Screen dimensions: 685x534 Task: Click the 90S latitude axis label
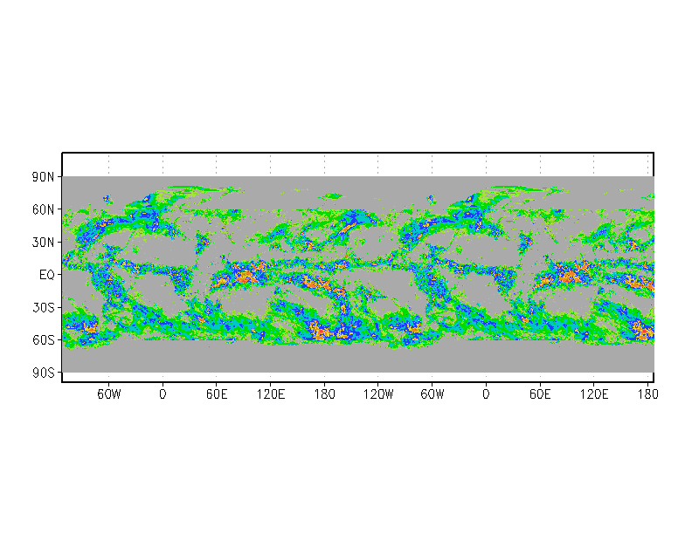43,373
